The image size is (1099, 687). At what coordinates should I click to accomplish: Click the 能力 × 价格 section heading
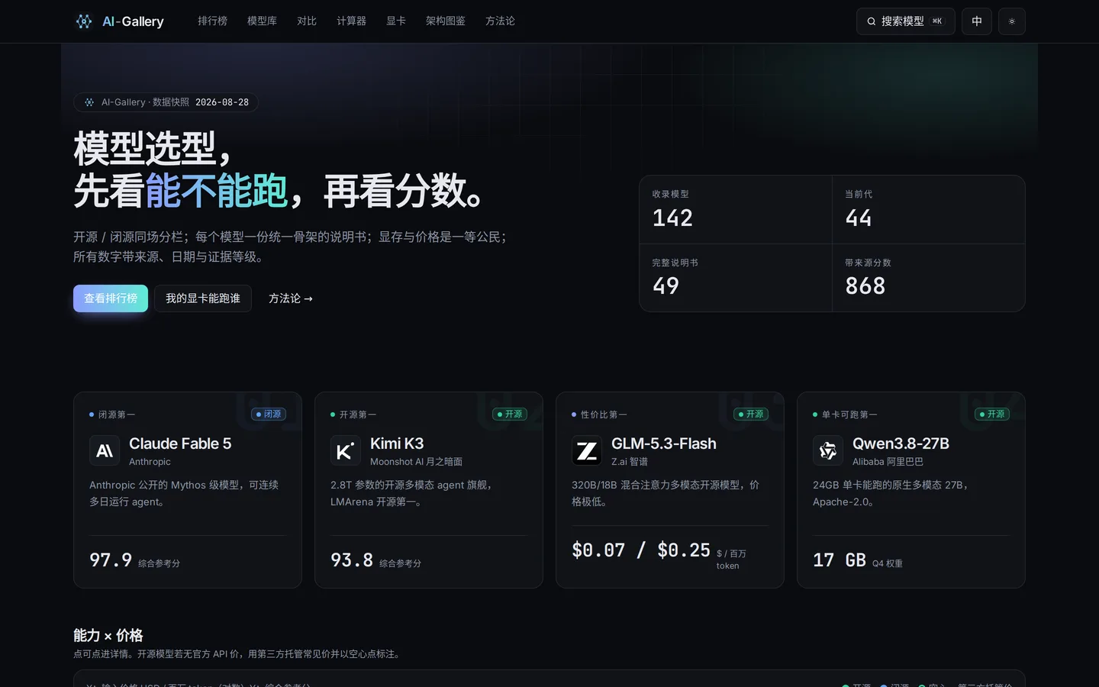coord(108,635)
